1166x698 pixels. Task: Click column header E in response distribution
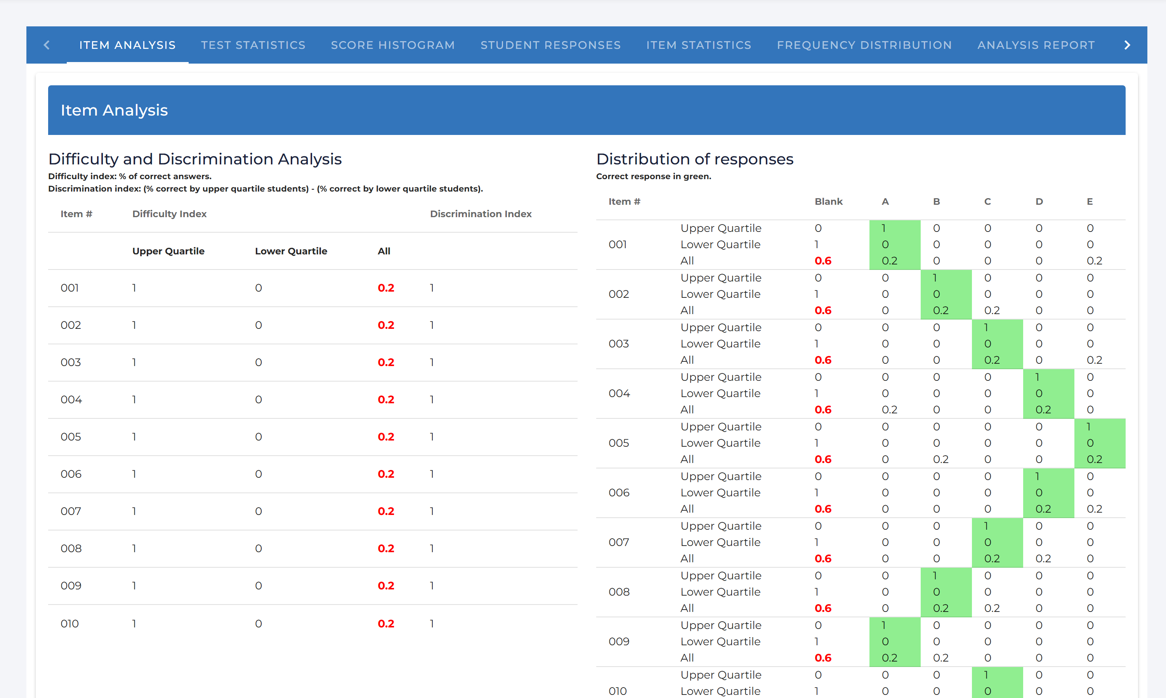pyautogui.click(x=1090, y=201)
